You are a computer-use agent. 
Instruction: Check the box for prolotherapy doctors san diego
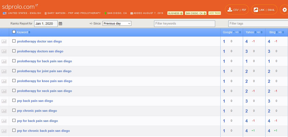[14, 51]
